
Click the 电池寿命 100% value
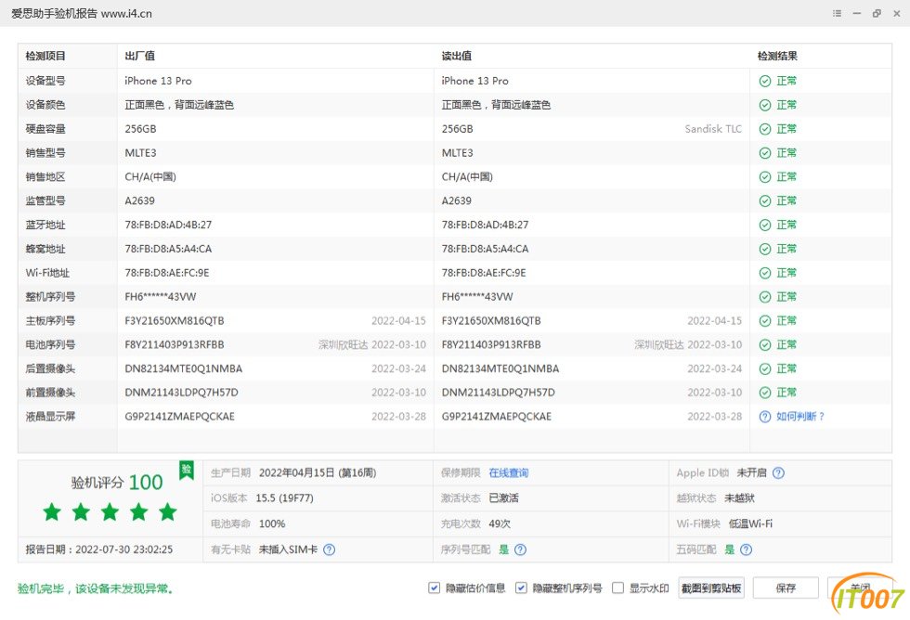tap(271, 523)
